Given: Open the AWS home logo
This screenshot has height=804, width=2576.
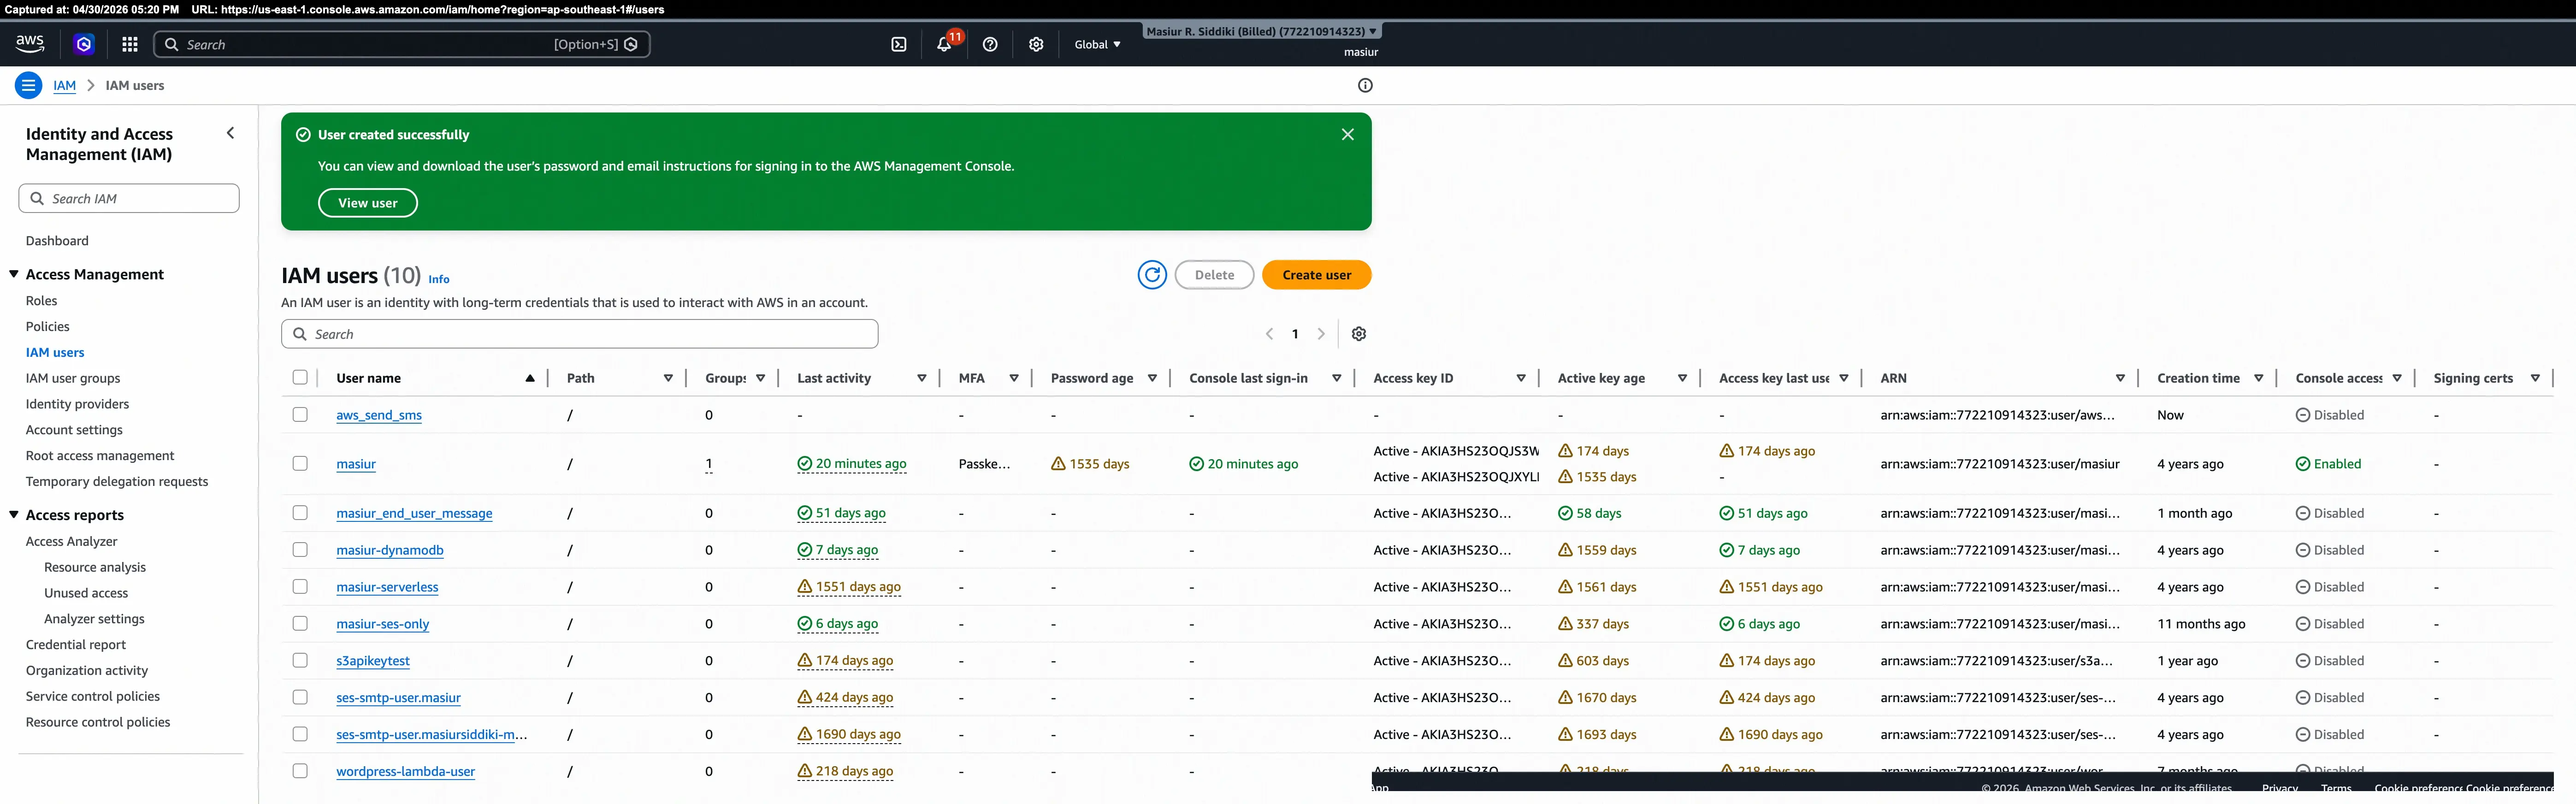Looking at the screenshot, I should tap(30, 44).
